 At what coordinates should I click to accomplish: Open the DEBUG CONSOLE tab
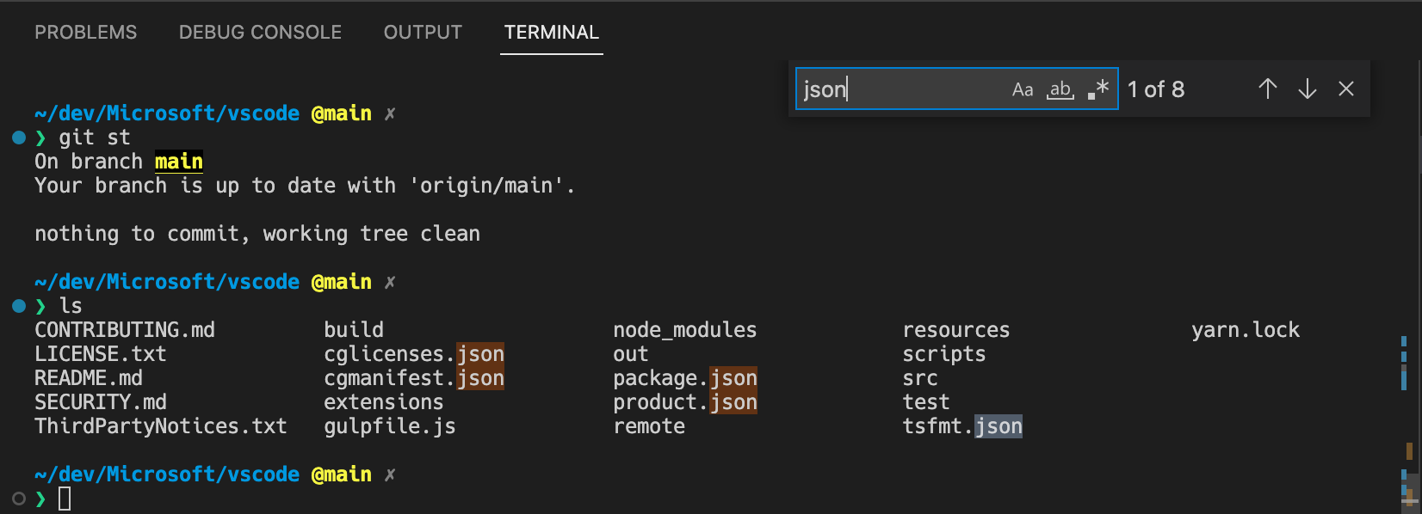(x=260, y=33)
